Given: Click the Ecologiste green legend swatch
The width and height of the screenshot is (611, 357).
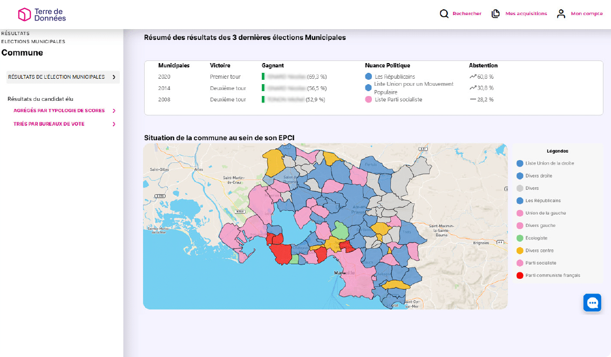Looking at the screenshot, I should click(x=520, y=238).
